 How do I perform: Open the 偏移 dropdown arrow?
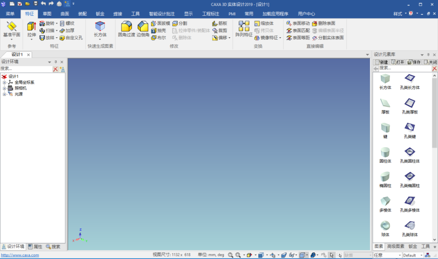(229, 38)
